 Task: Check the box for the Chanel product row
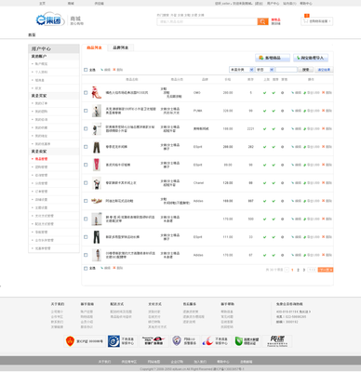[86, 183]
